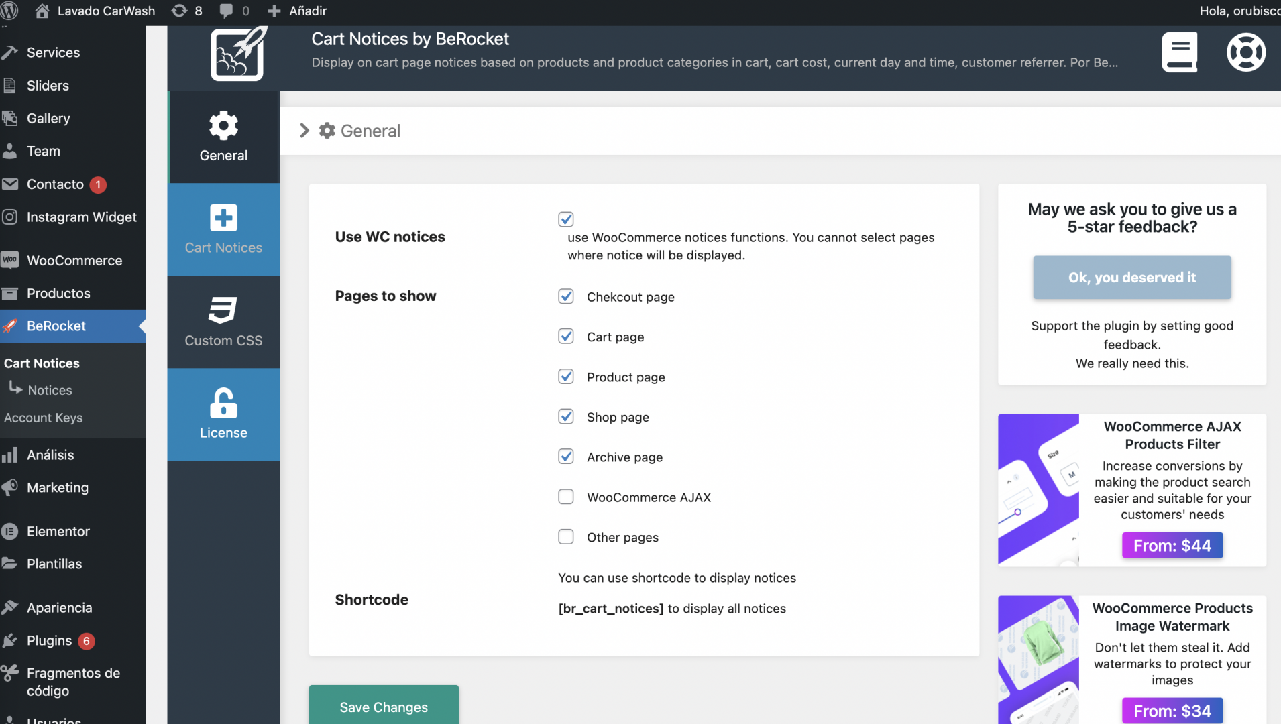
Task: Click the Lavado CarWash site name
Action: pyautogui.click(x=106, y=11)
